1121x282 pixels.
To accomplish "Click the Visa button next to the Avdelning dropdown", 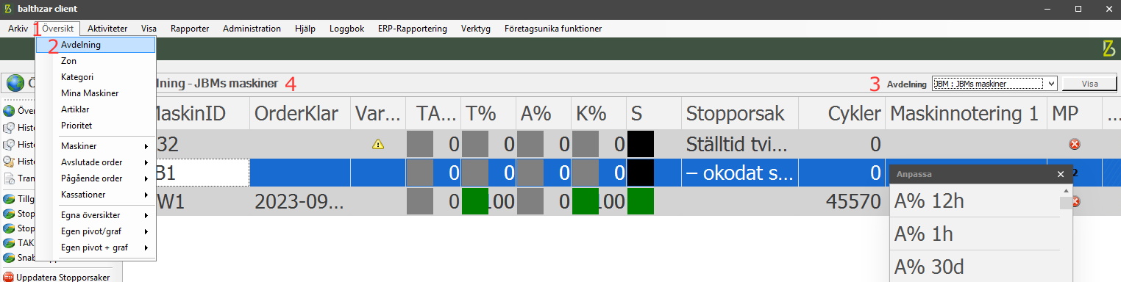I will pos(1089,84).
